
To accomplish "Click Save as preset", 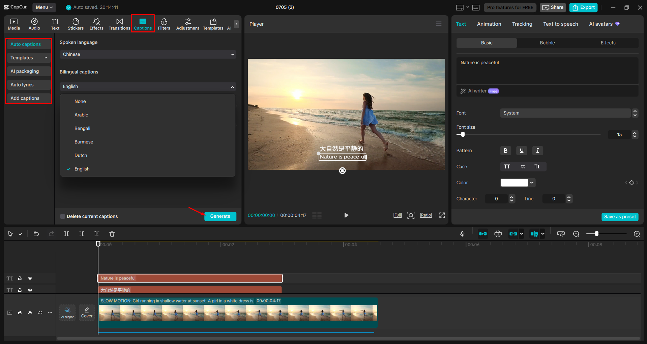I will click(620, 217).
